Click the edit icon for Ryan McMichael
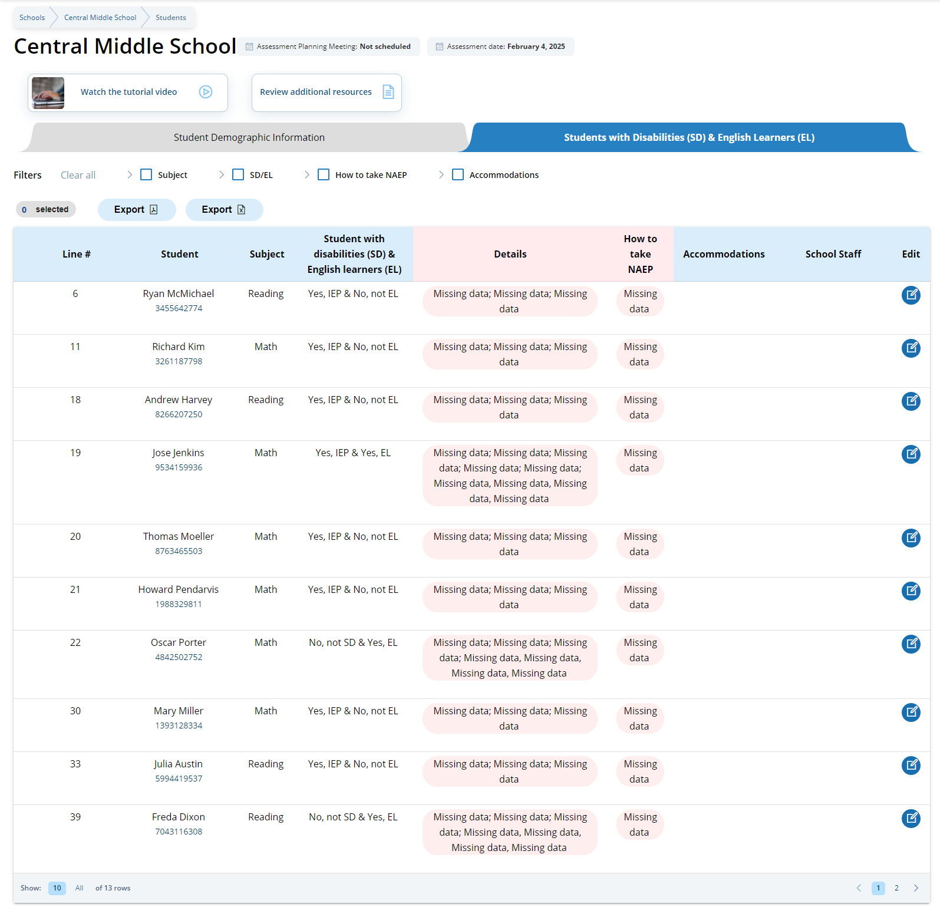Screen dimensions: 940x907 (x=911, y=295)
